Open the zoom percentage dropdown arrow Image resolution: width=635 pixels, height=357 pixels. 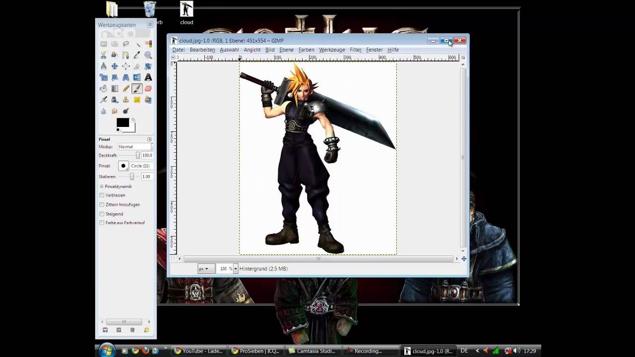[x=236, y=269]
